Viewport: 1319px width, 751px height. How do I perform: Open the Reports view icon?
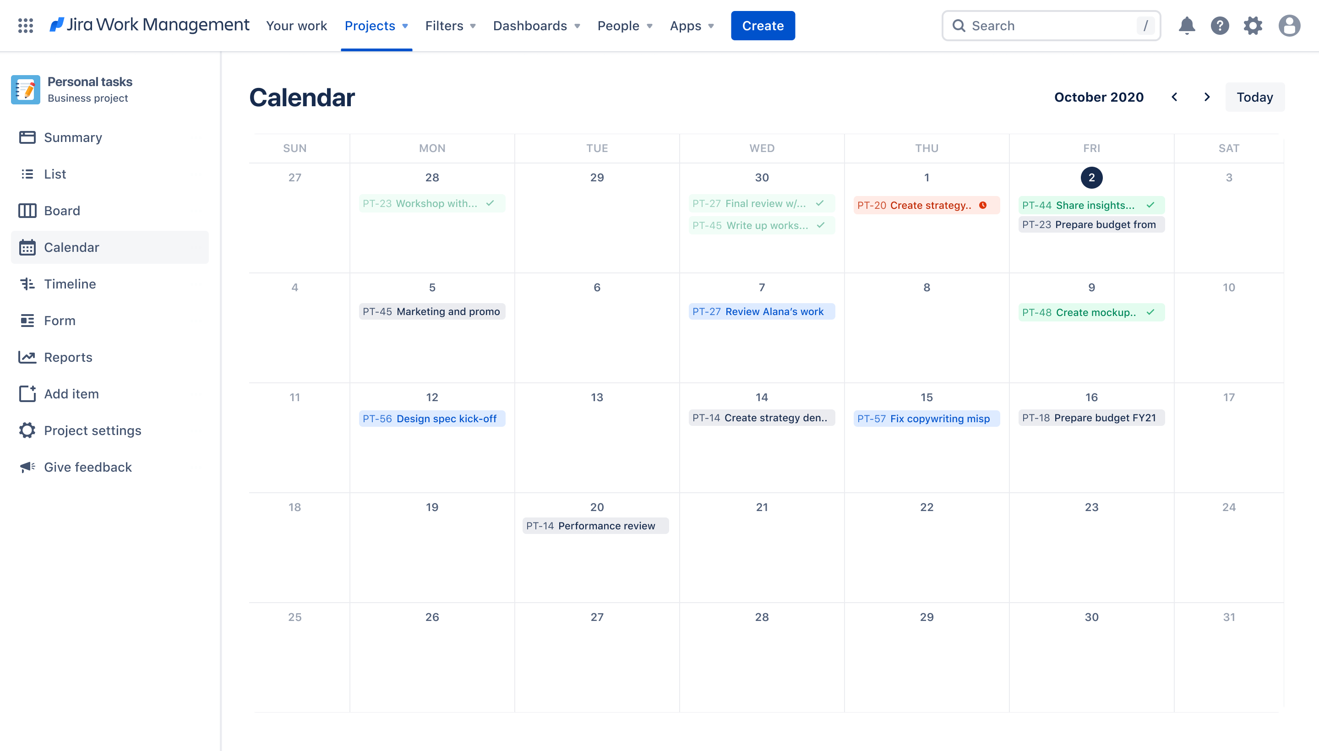(x=27, y=357)
